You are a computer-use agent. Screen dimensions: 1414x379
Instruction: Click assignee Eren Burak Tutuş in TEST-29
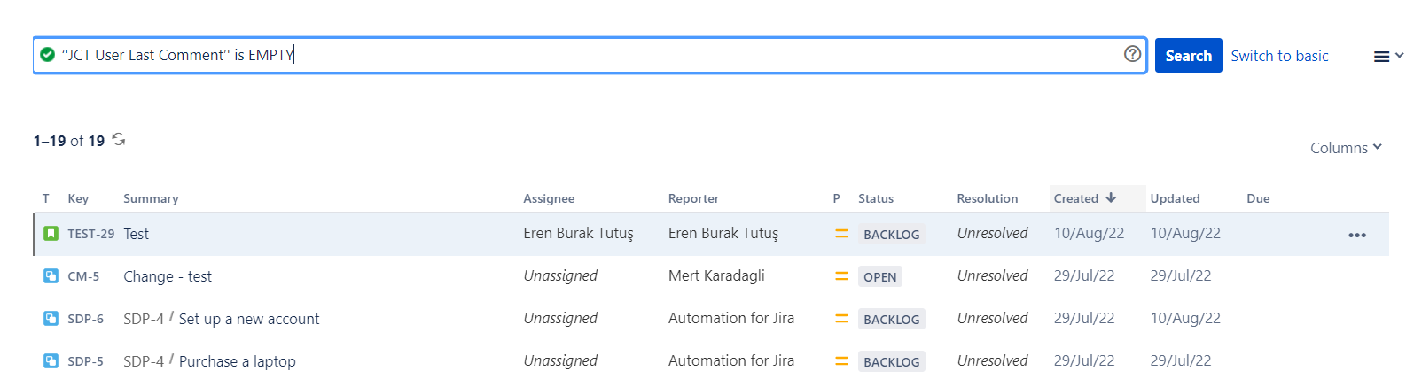point(578,233)
